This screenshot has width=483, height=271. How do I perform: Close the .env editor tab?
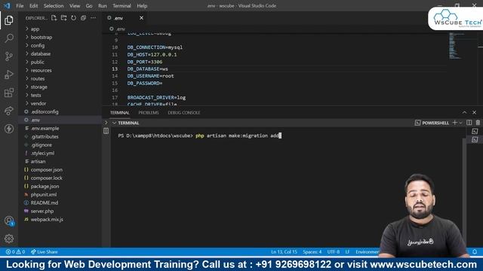pos(141,18)
